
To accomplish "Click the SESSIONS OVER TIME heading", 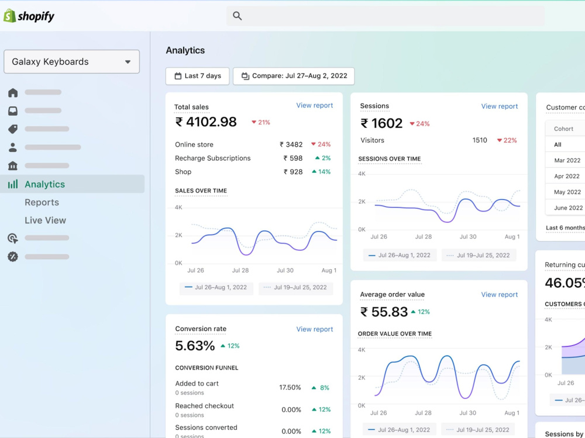I will 390,159.
